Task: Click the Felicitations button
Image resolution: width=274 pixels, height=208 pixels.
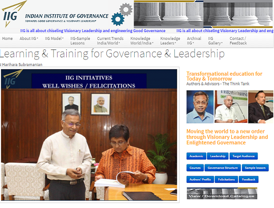Action: point(227,179)
